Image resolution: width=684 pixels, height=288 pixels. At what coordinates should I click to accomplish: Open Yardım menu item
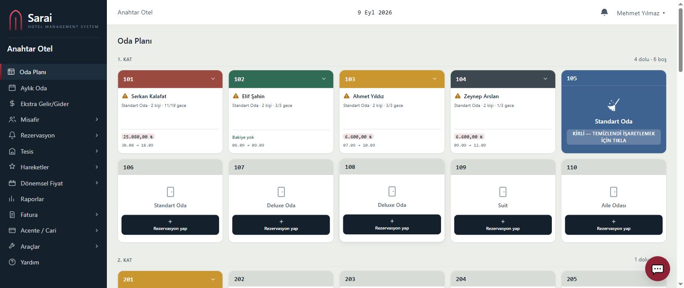point(53,262)
